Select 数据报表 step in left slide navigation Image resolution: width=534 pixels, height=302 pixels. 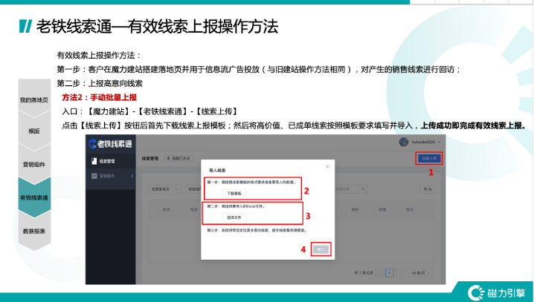[34, 231]
